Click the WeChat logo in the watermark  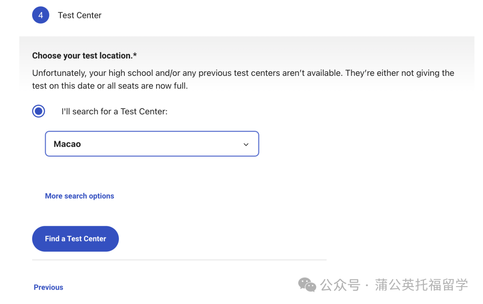pos(307,285)
